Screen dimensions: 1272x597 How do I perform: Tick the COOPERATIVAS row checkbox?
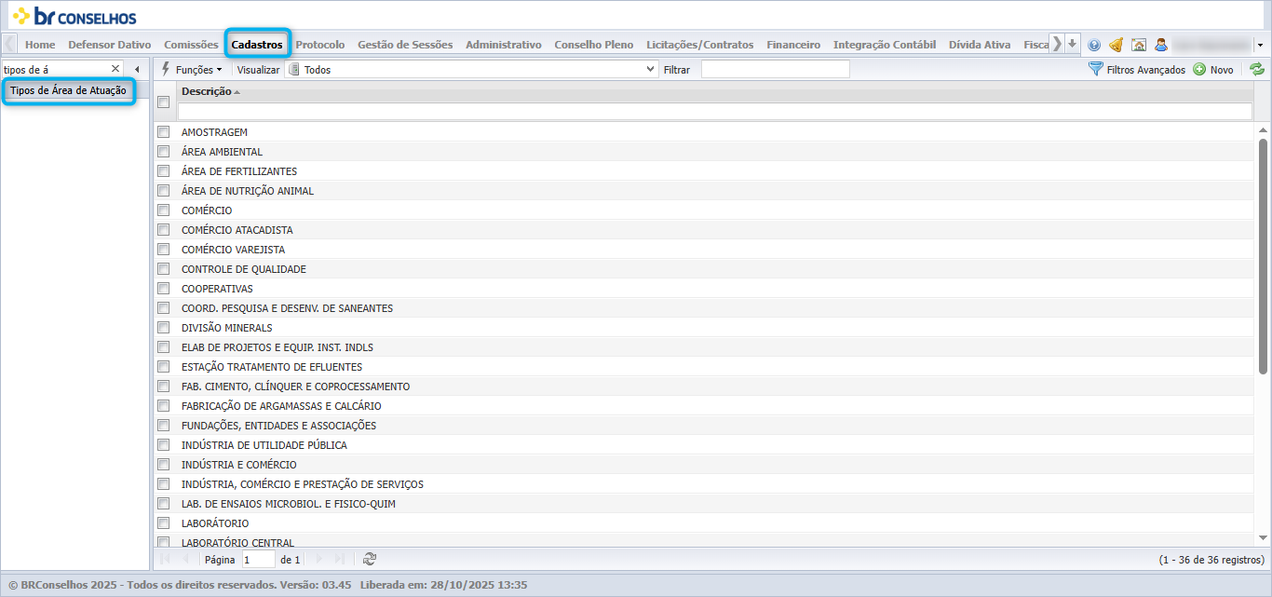[x=164, y=289]
